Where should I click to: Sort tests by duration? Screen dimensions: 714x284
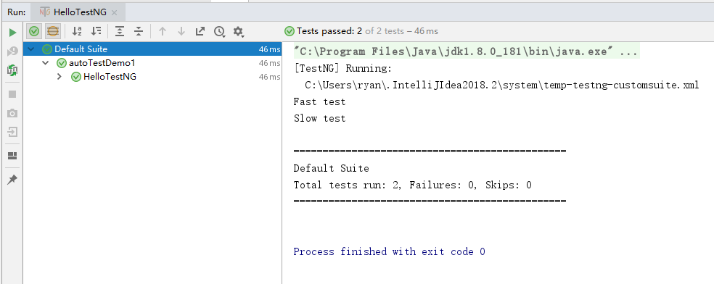96,31
